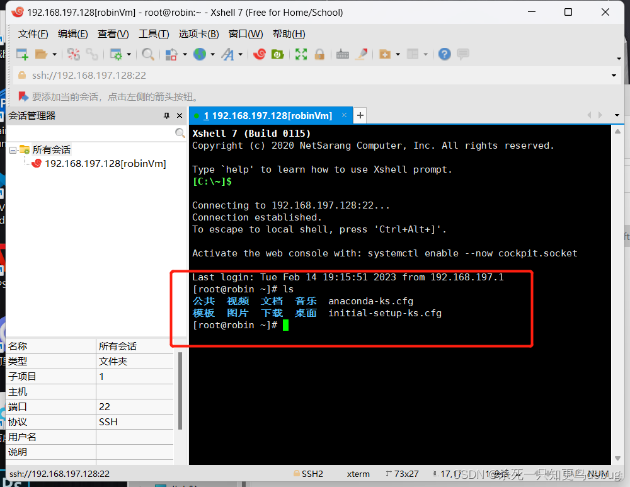The image size is (630, 487).
Task: Switch to tab 1 192.168.197.128[robinVm]
Action: [268, 116]
